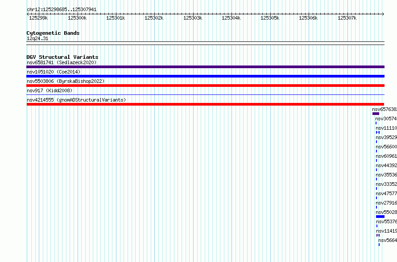The image size is (397, 262).
Task: Click the 125305k ruler tick label
Action: (x=270, y=18)
